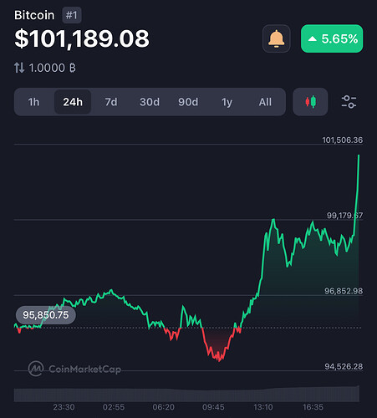The width and height of the screenshot is (377, 418).
Task: Select the 1h time range
Action: 33,102
